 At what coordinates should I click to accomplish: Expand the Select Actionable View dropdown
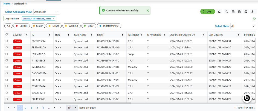tap(46, 12)
